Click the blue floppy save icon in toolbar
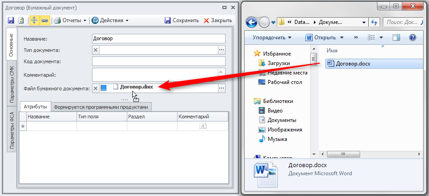429x196 pixels. tap(11, 20)
